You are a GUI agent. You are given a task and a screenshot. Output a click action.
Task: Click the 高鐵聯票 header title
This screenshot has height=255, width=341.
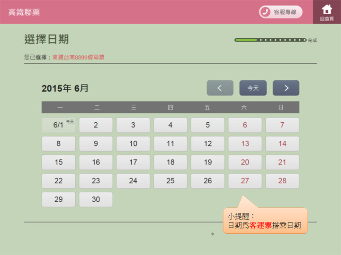click(x=24, y=12)
